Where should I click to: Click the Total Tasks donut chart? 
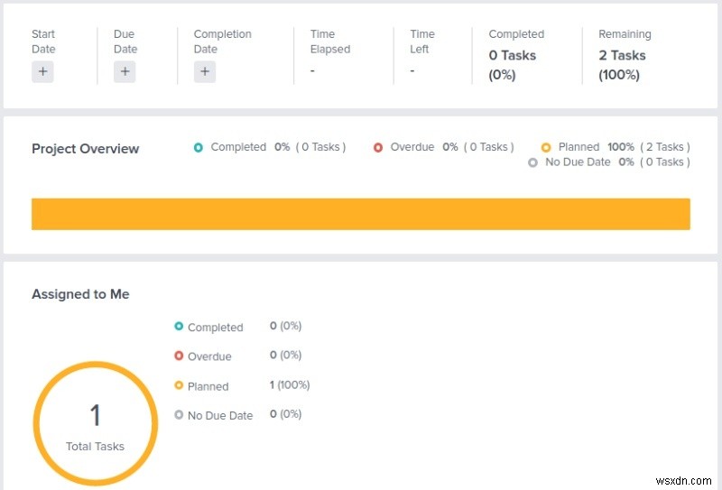[95, 424]
